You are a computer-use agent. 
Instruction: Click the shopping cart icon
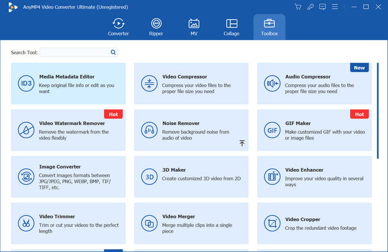pyautogui.click(x=298, y=7)
